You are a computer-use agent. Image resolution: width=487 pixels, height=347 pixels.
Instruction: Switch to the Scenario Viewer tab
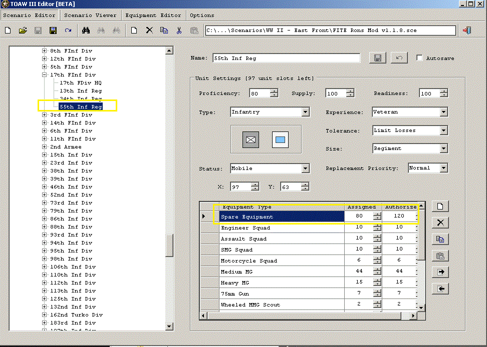pos(90,15)
